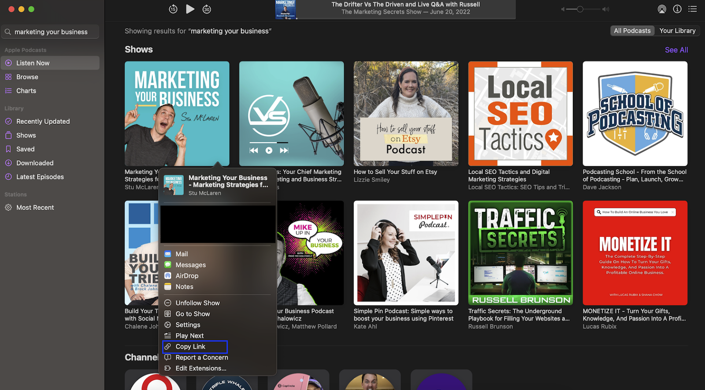Open School of Podcasting artwork
Image resolution: width=705 pixels, height=390 pixels.
[635, 114]
